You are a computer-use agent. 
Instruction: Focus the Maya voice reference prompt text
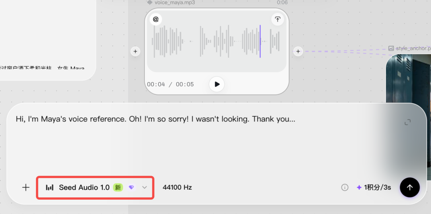[x=156, y=119]
